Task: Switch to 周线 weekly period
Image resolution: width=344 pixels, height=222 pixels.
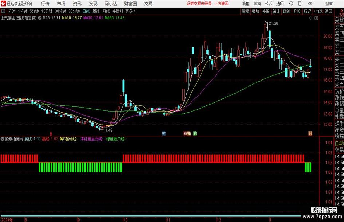Action: [96, 11]
